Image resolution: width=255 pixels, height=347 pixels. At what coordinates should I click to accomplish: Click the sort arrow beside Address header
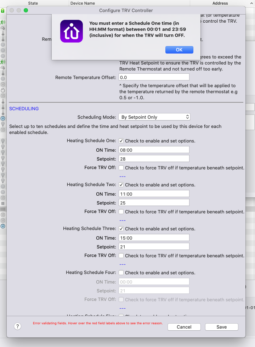click(x=251, y=3)
